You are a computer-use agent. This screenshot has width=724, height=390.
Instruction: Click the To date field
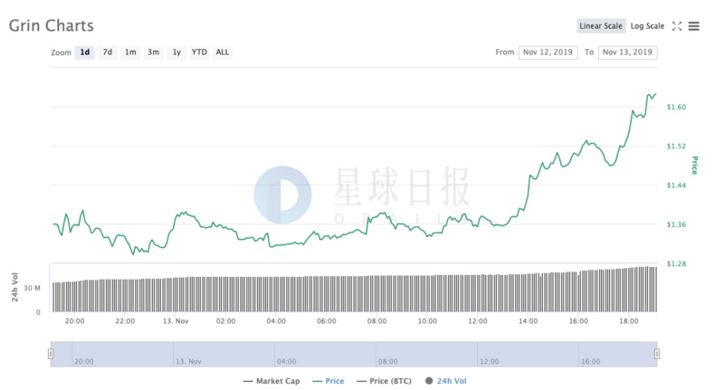tap(627, 52)
